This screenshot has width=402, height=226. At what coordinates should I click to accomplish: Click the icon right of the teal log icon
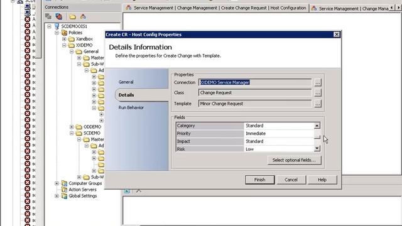pyautogui.click(x=138, y=191)
